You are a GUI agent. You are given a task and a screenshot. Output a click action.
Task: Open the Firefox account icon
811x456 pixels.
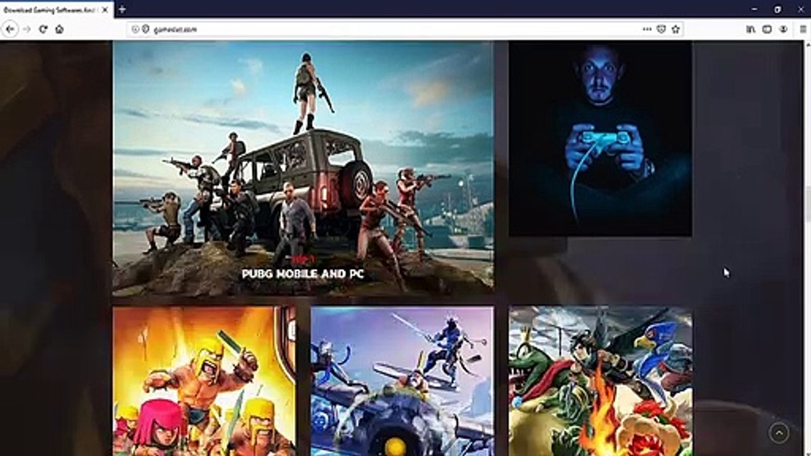pos(783,29)
